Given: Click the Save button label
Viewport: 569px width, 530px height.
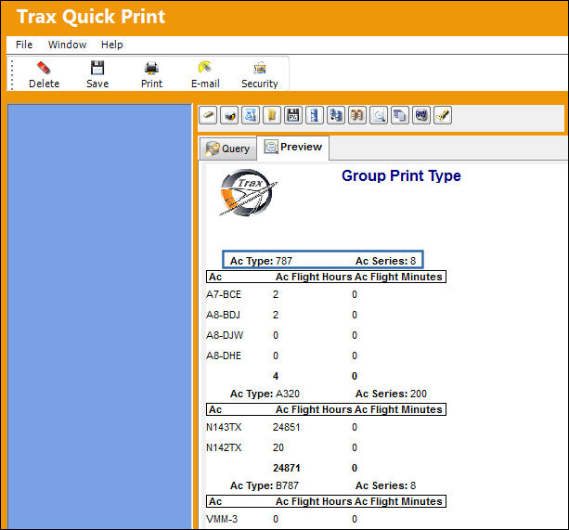Looking at the screenshot, I should pyautogui.click(x=97, y=84).
